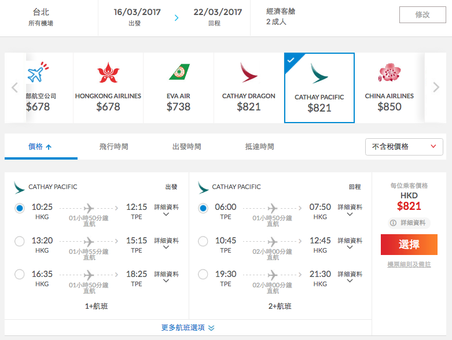The height and width of the screenshot is (340, 452).
Task: Choose the Cathay Dragon red logo
Action: point(248,72)
